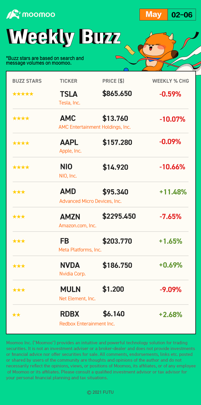Screen dimensions: 201x405
Task: Select the 02-06 date range label
Action: (x=182, y=14)
